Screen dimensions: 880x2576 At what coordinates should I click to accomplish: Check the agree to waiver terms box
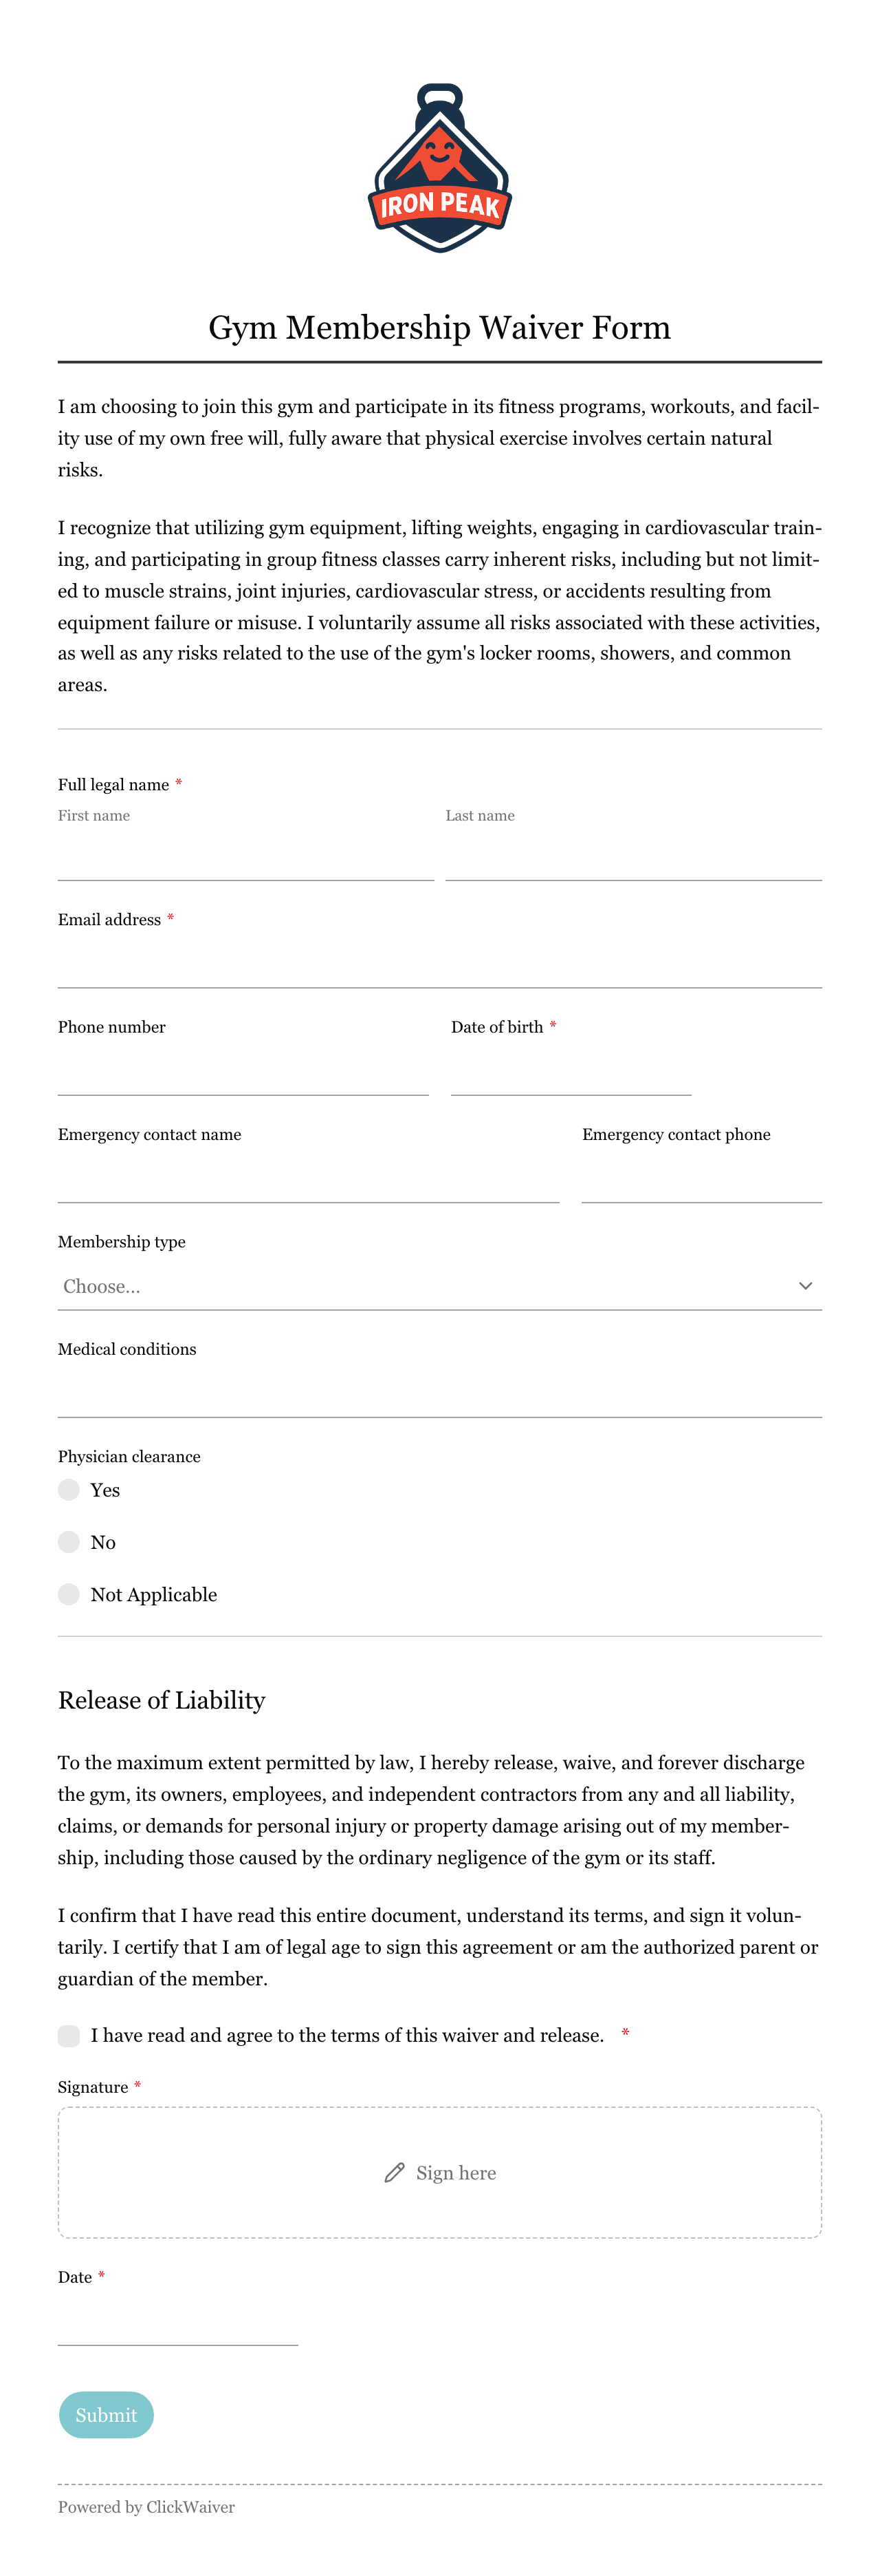pyautogui.click(x=69, y=2035)
